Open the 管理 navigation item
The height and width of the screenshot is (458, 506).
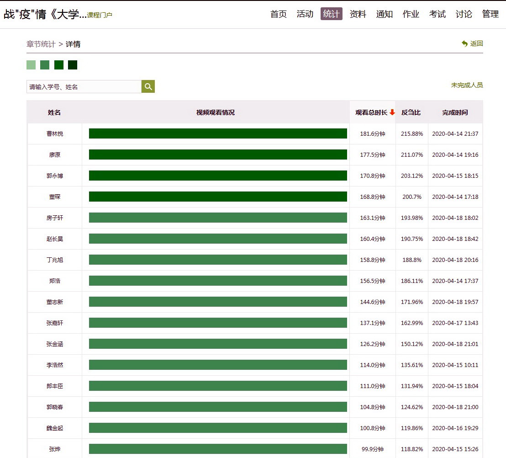coord(490,14)
